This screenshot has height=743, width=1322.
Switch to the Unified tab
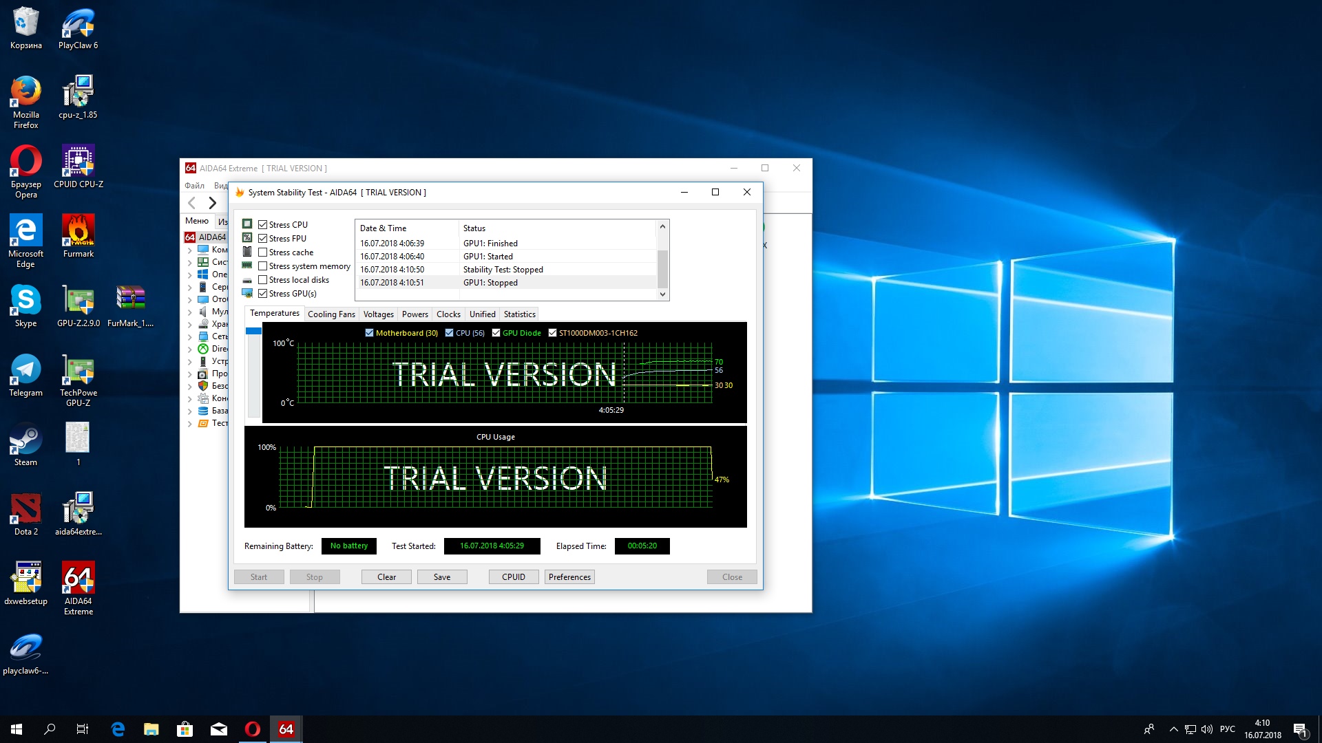click(x=482, y=314)
